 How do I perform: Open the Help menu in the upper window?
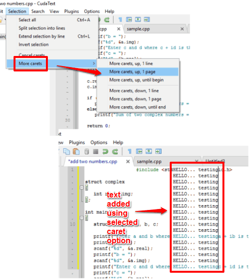[x=109, y=12]
